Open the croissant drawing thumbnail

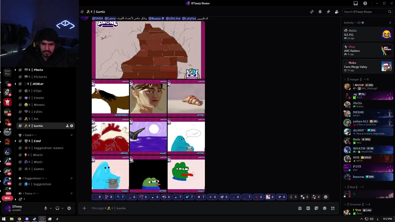(186, 98)
